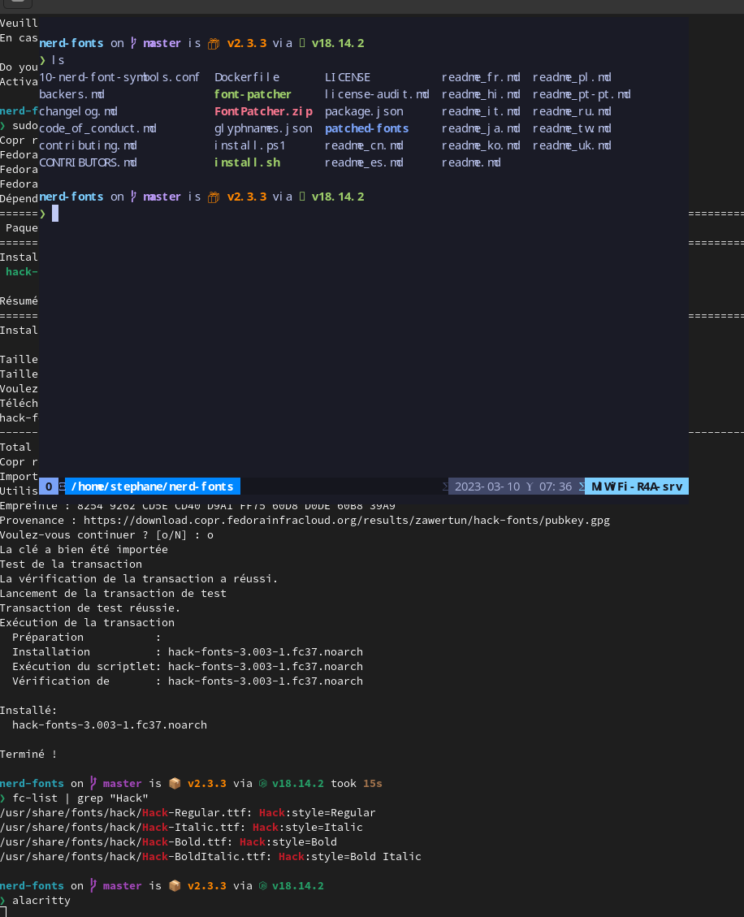Select the file readme_tw.md
Viewport: 744px width, 917px height.
(x=572, y=128)
